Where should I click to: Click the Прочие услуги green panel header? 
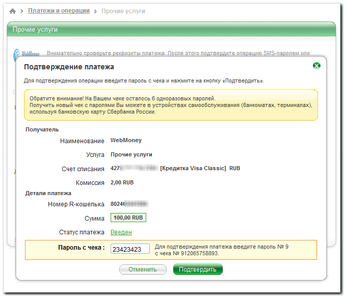click(171, 29)
